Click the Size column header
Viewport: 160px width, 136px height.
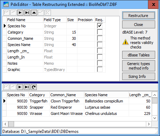pos(72,20)
